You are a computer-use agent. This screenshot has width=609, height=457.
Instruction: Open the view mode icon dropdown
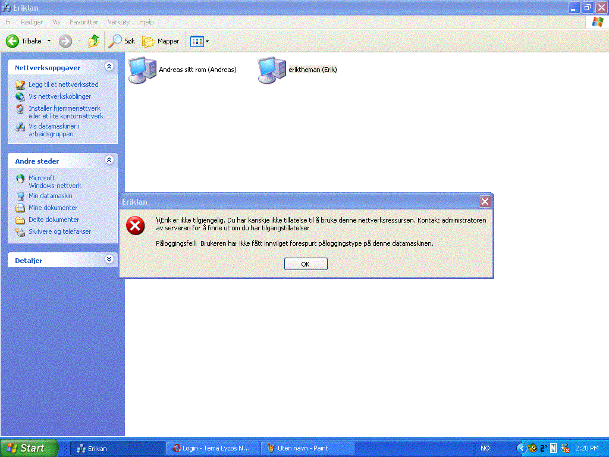200,41
